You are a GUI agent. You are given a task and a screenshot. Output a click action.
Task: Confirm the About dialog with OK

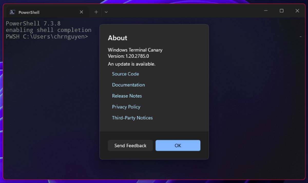click(x=178, y=145)
